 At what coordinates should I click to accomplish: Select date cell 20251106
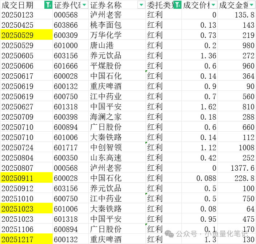27,229
